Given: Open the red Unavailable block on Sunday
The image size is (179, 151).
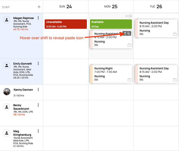Looking at the screenshot, I should [66, 24].
